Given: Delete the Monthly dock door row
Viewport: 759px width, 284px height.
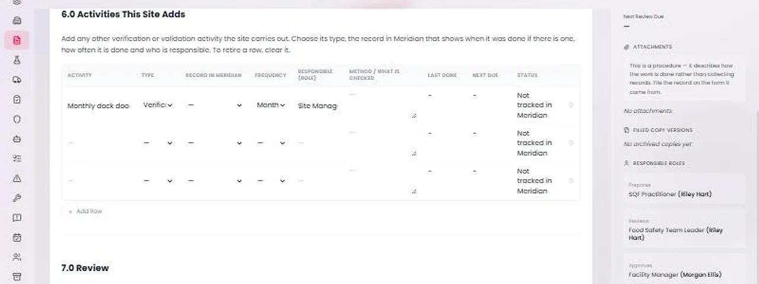Looking at the screenshot, I should click(571, 105).
